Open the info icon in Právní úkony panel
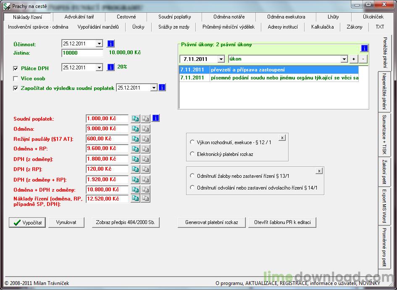The height and width of the screenshot is (290, 397). click(364, 48)
